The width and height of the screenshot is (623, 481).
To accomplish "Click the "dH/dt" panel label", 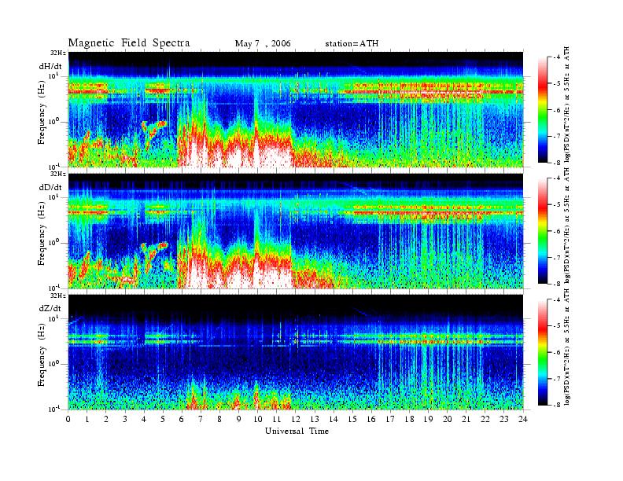I will coord(50,66).
